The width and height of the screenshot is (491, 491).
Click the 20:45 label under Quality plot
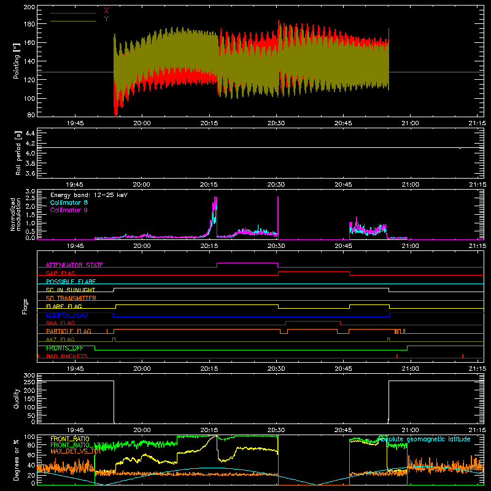[343, 430]
